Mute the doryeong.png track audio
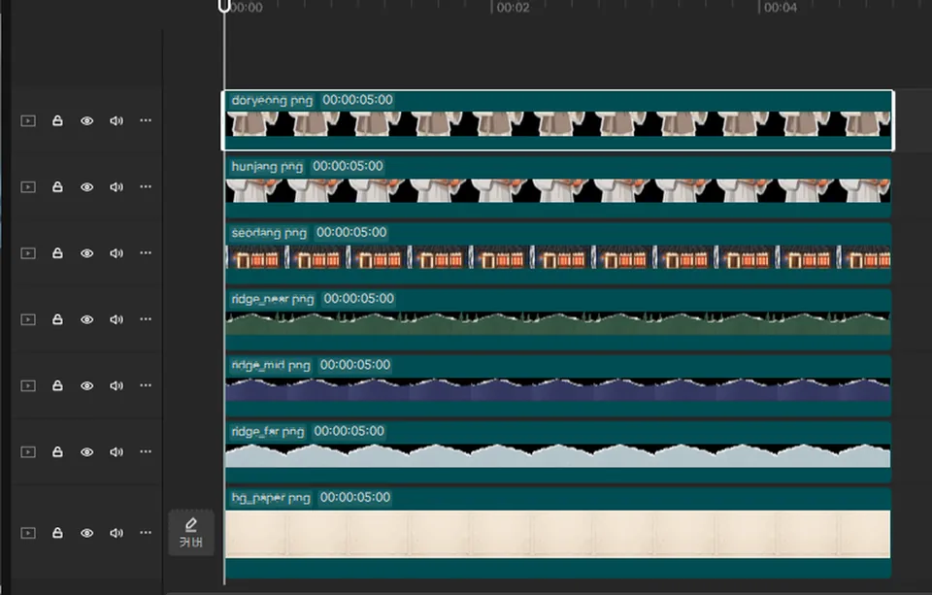 (116, 120)
